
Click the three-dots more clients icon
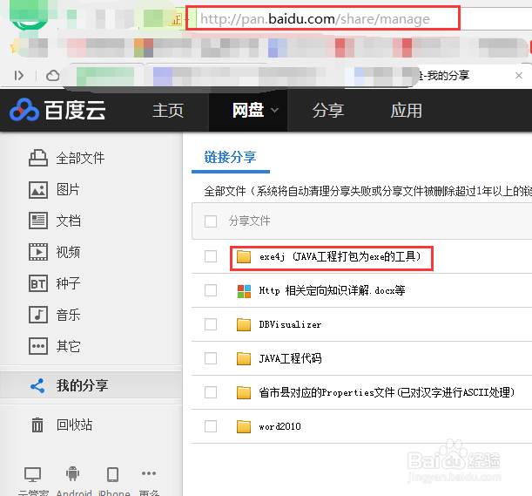pos(149,473)
